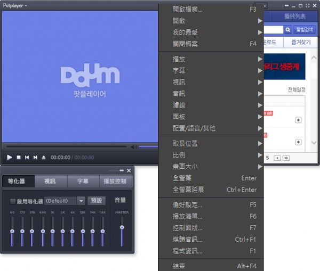
Task: Minimize the equalizer control panel
Action: [x=122, y=170]
